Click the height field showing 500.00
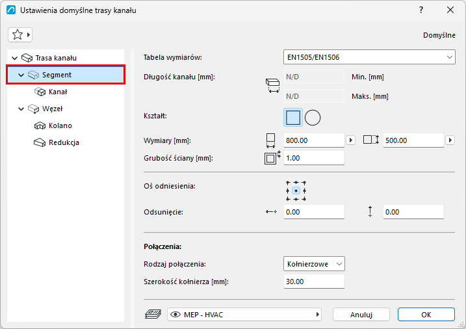 click(x=413, y=140)
